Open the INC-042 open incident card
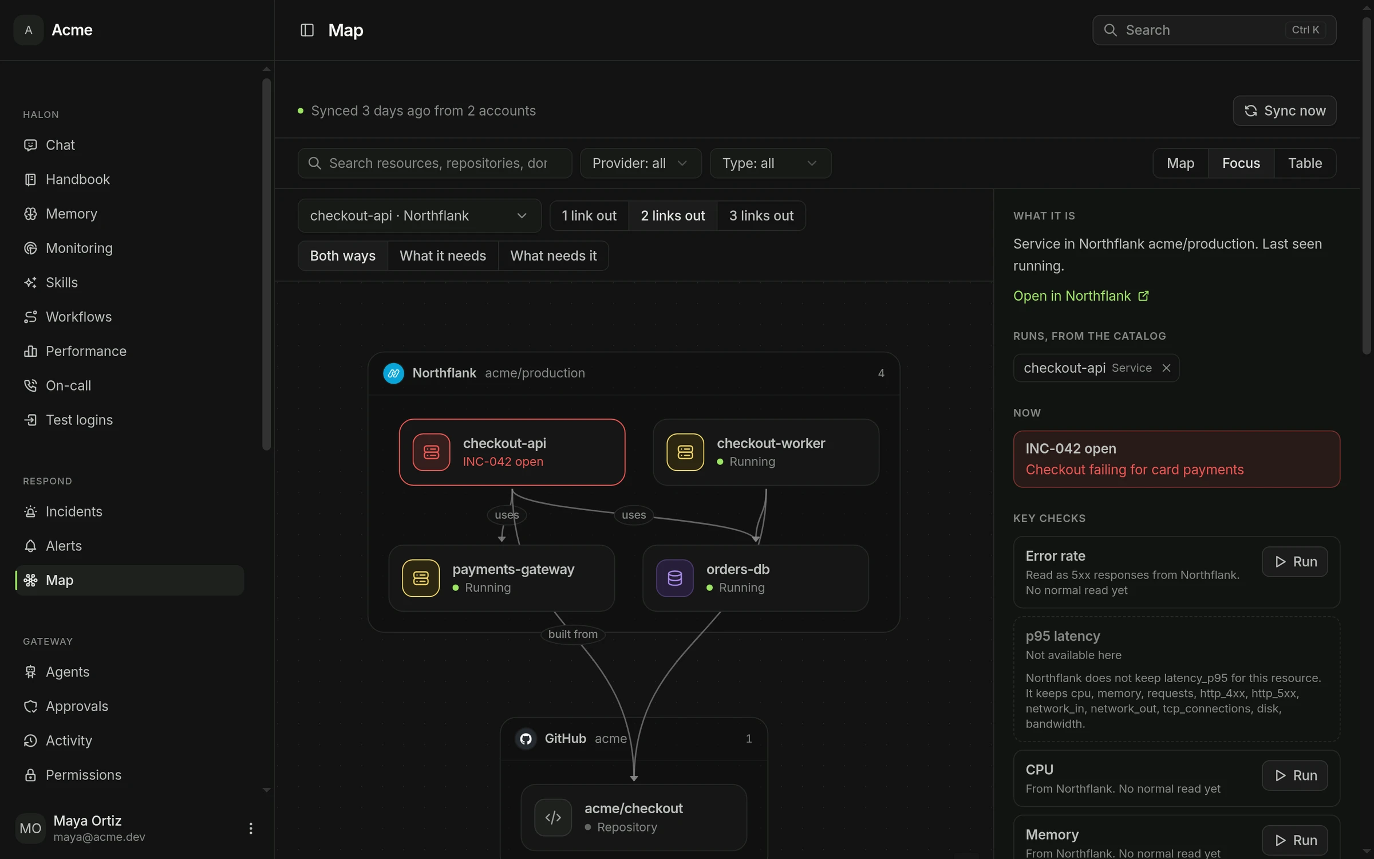 1176,459
